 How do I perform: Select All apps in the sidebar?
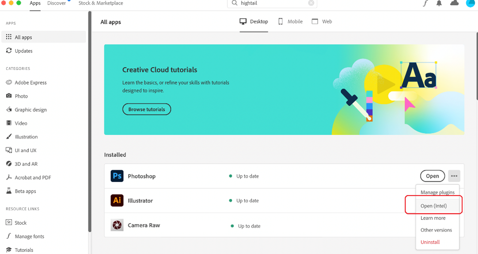pos(44,37)
